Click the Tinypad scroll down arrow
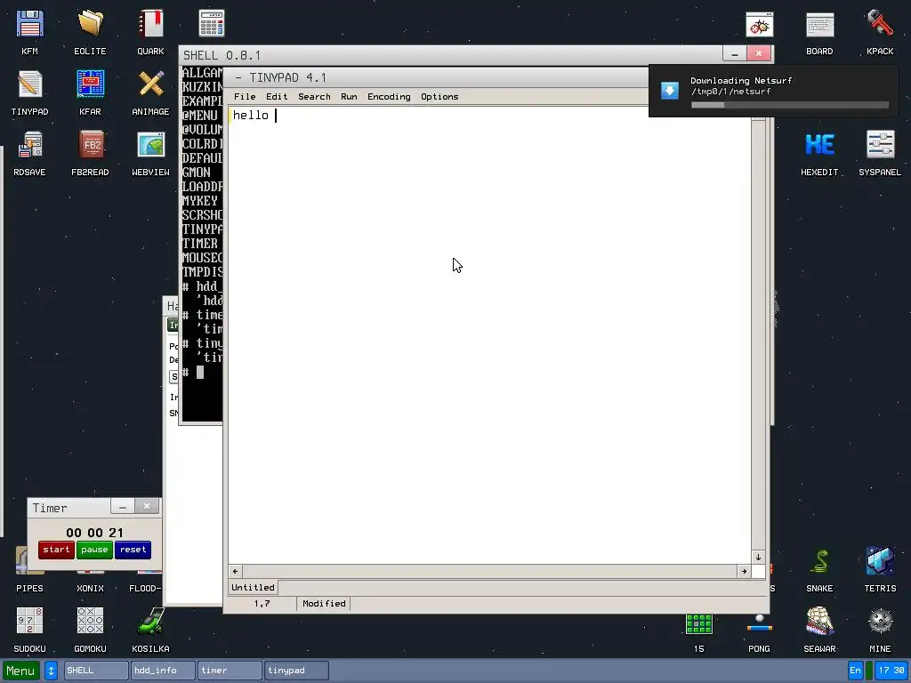 (x=758, y=557)
